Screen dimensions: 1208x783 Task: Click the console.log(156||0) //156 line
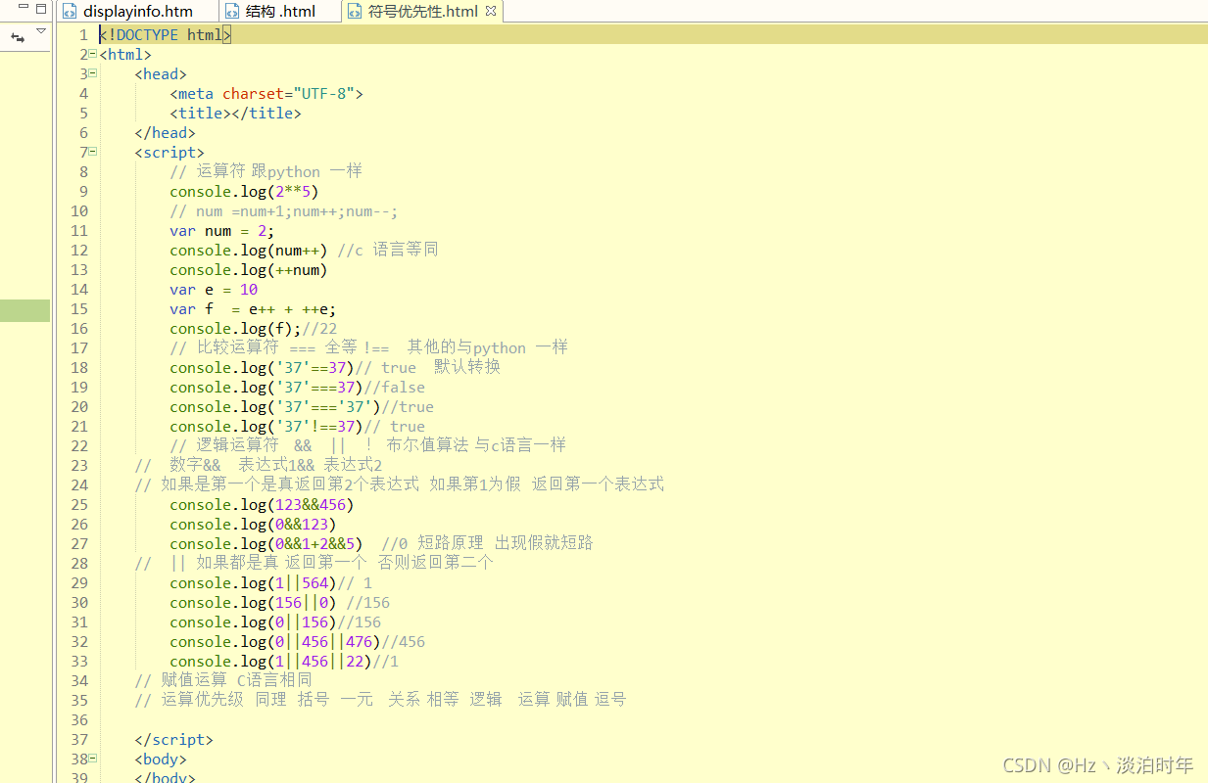click(279, 603)
